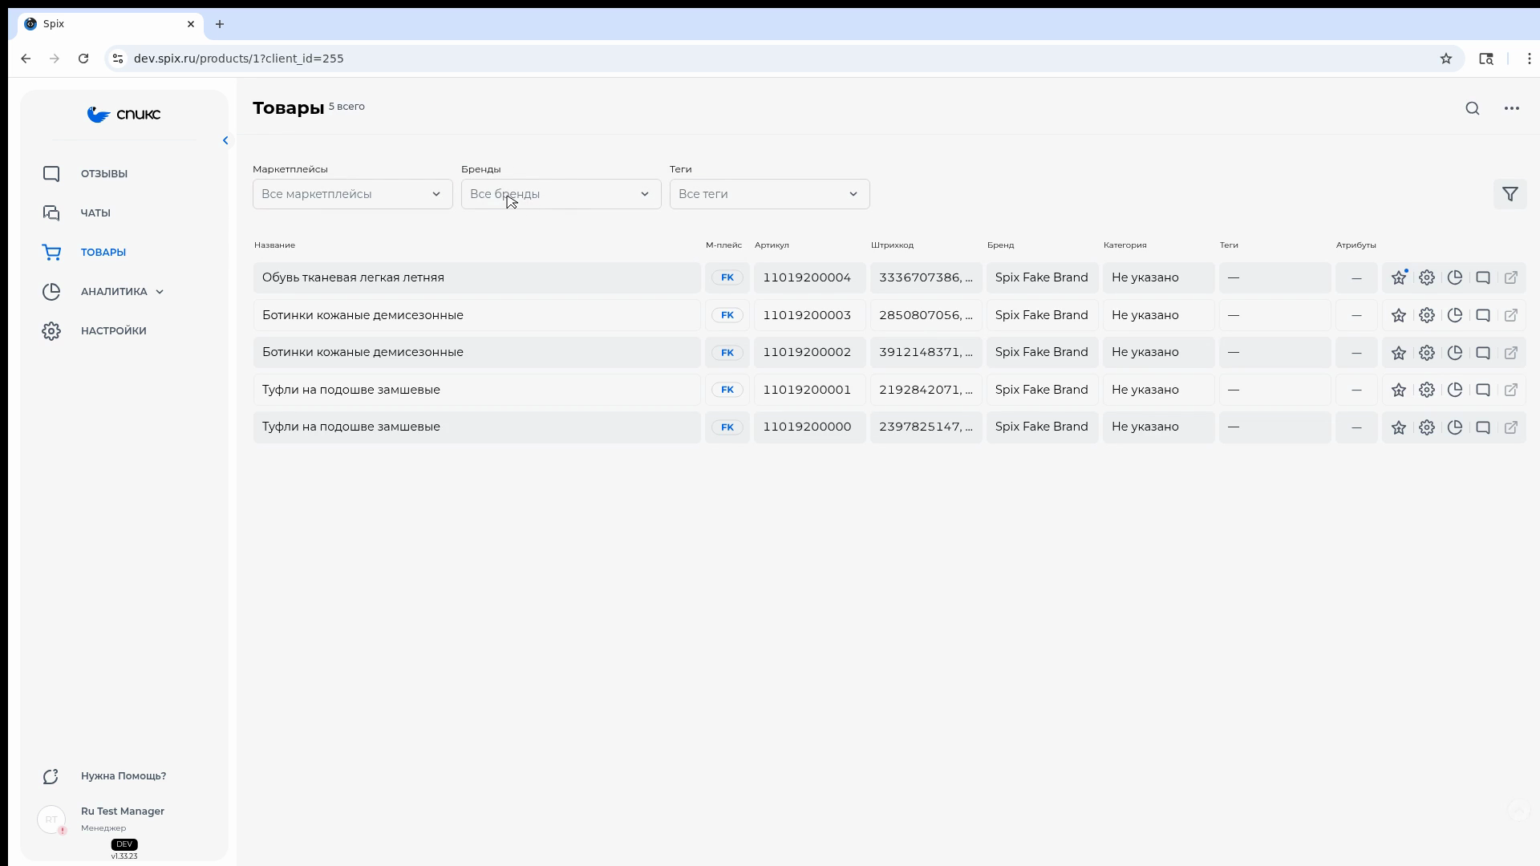The image size is (1540, 866).
Task: Open analytics pie icon for article 11019200001
Action: [x=1455, y=390]
